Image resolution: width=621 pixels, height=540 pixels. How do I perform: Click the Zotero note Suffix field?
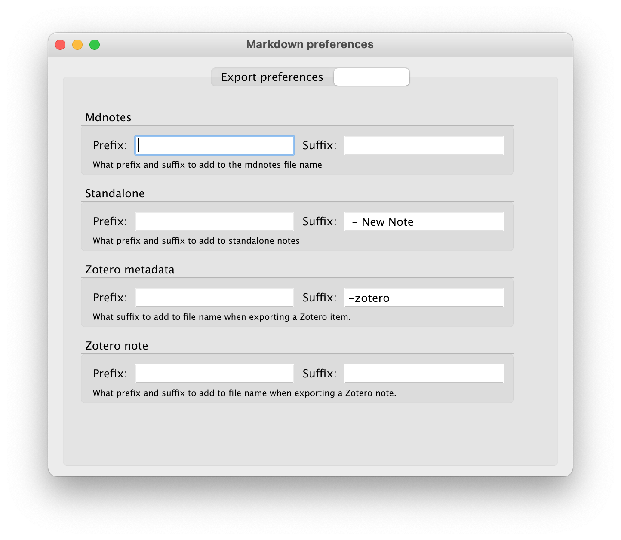[424, 374]
